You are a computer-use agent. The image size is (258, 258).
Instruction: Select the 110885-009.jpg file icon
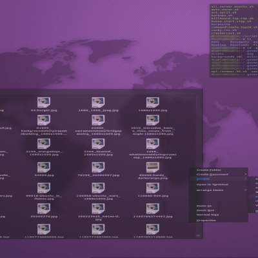[x=153, y=188]
